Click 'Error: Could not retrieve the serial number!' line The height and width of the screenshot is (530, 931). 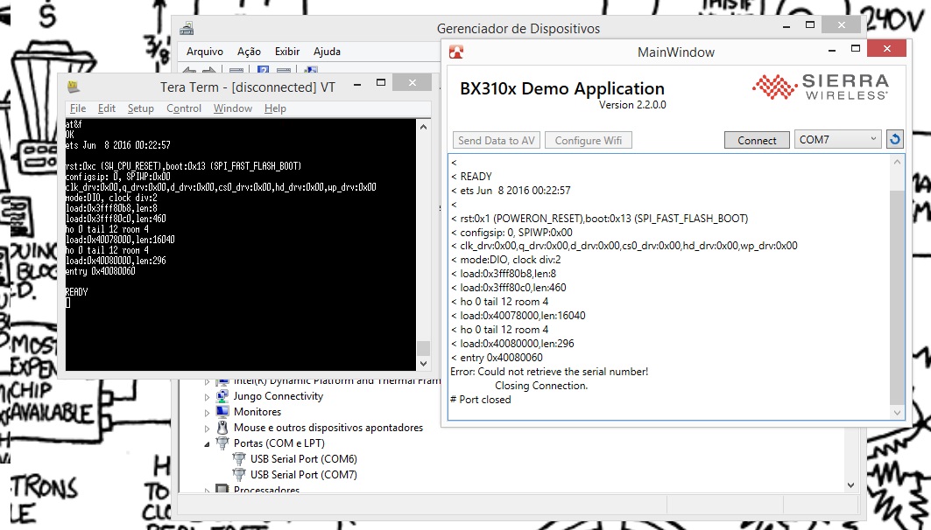(x=549, y=372)
